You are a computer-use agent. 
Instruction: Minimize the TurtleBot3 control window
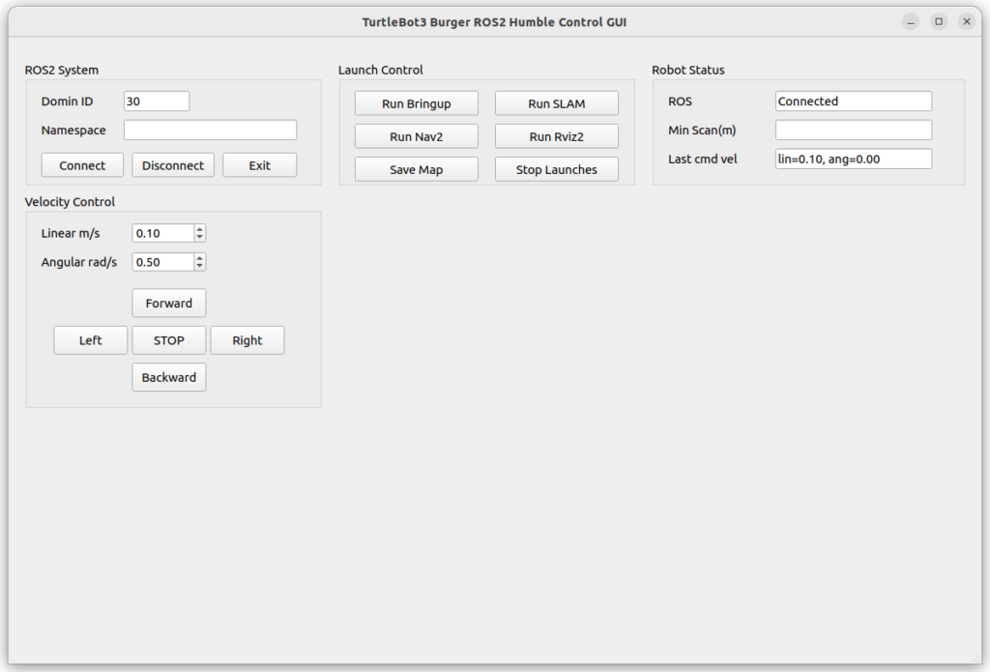coord(911,22)
